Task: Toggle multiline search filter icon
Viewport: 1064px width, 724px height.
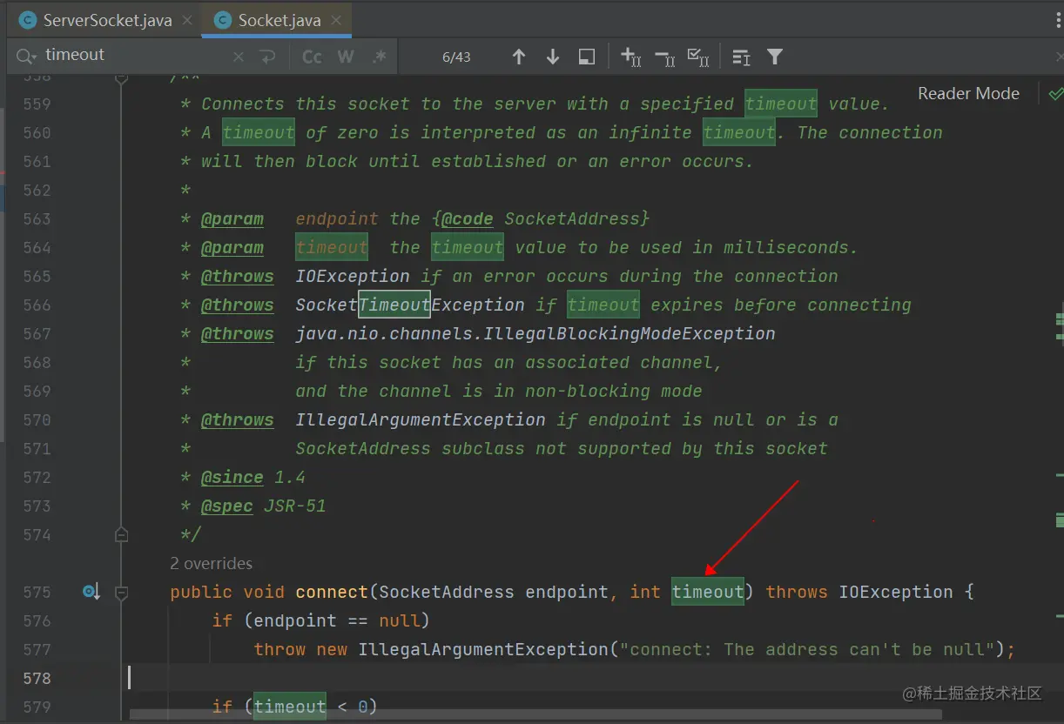Action: point(741,57)
